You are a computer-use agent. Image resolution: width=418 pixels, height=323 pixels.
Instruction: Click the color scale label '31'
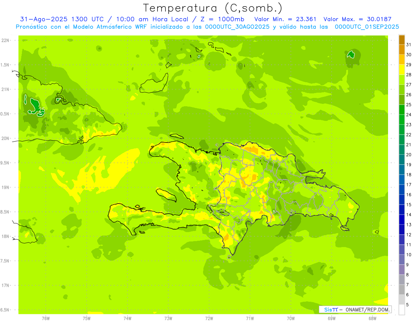pyautogui.click(x=409, y=45)
